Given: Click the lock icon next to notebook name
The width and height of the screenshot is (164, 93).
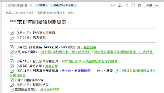Looking at the screenshot, I should [31, 5].
